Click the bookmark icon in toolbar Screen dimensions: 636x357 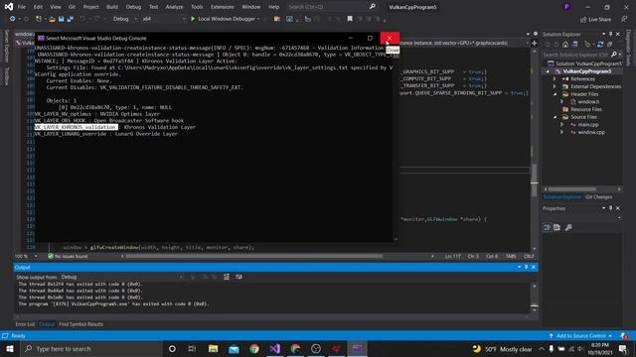[x=350, y=19]
